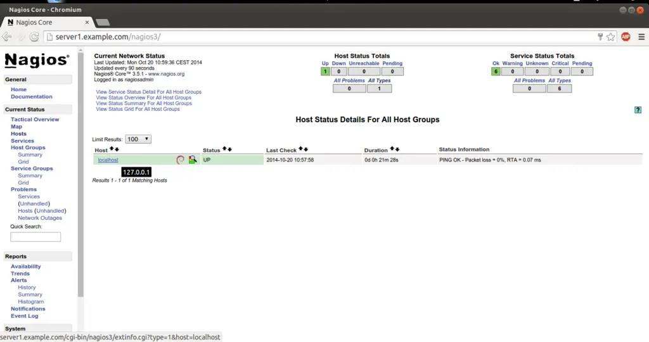View Service Status Detail For All Host Groups
Image resolution: width=649 pixels, height=342 pixels.
pos(148,92)
